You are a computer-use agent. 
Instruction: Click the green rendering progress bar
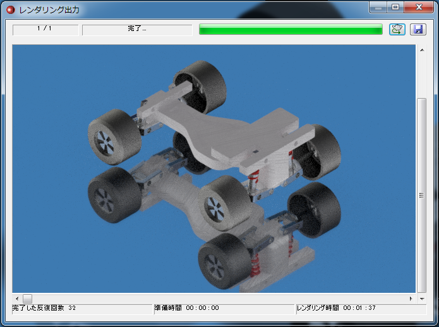(x=291, y=29)
